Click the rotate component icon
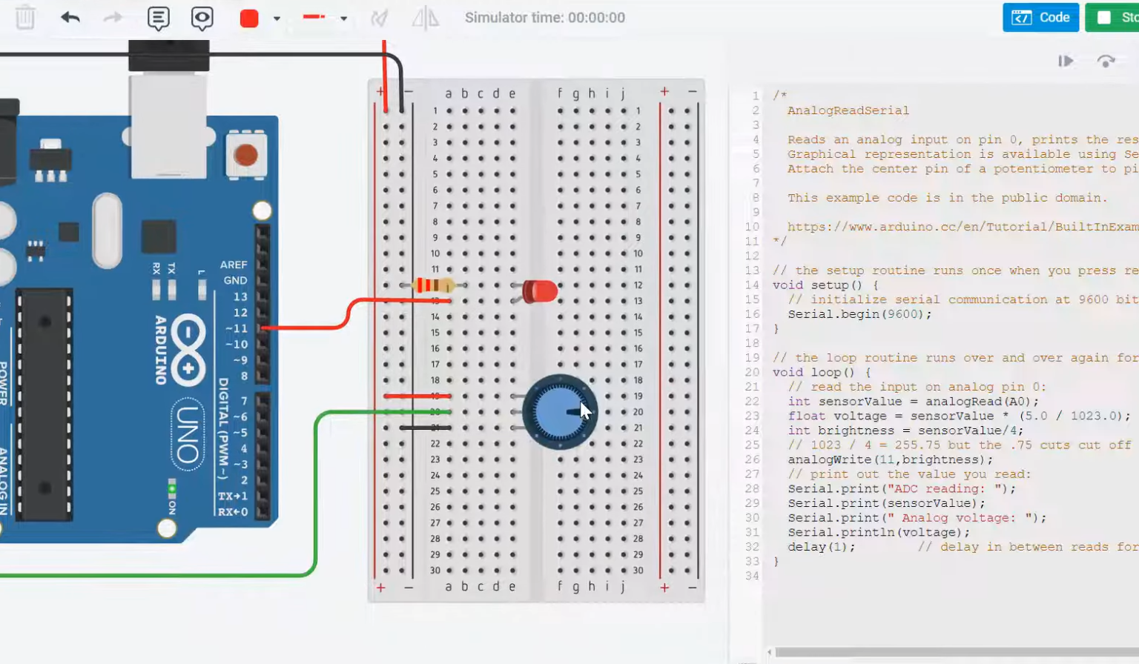The image size is (1139, 664). (x=380, y=18)
